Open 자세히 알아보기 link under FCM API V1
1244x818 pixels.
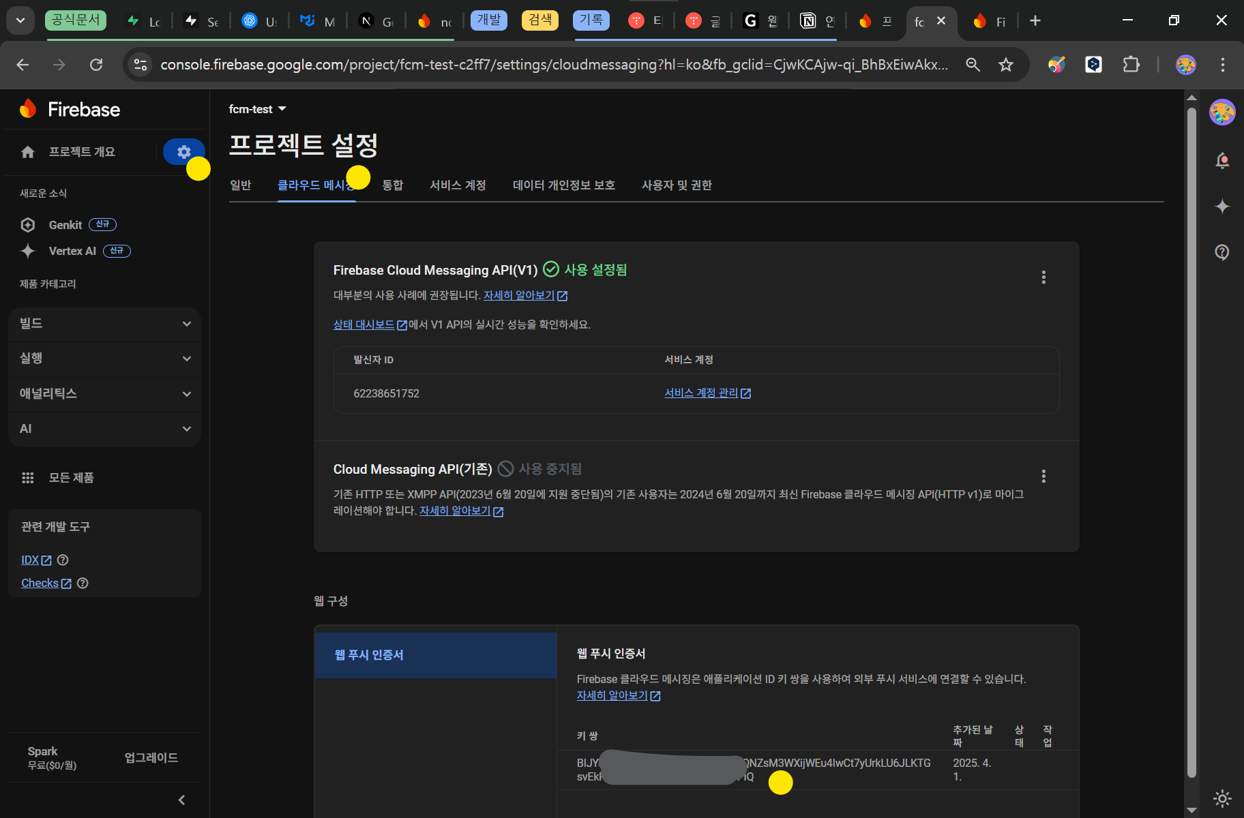coord(526,296)
